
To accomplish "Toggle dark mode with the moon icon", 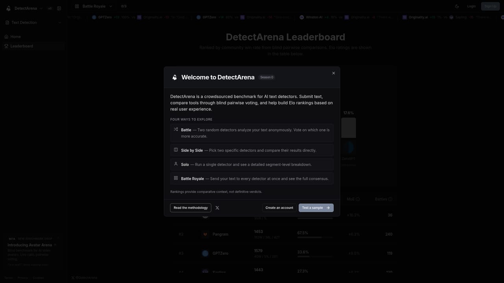I will [x=457, y=6].
